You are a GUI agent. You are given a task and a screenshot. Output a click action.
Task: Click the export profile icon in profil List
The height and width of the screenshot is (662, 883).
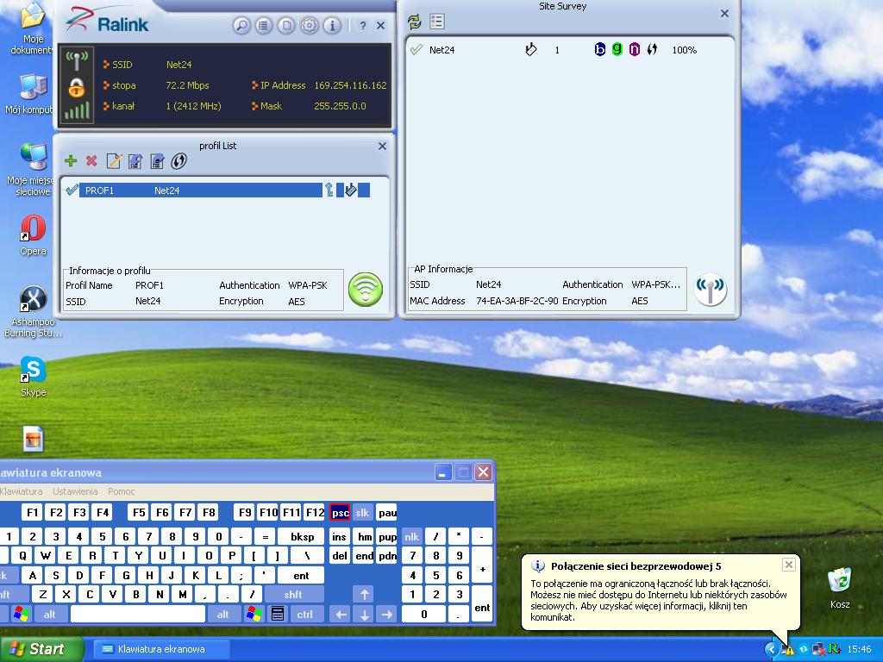coord(157,161)
